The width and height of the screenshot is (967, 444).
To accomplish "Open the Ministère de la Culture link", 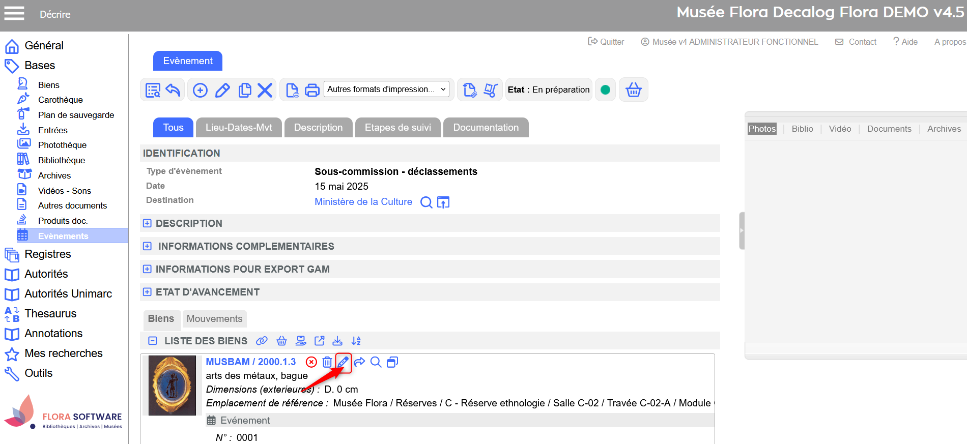I will tap(363, 202).
